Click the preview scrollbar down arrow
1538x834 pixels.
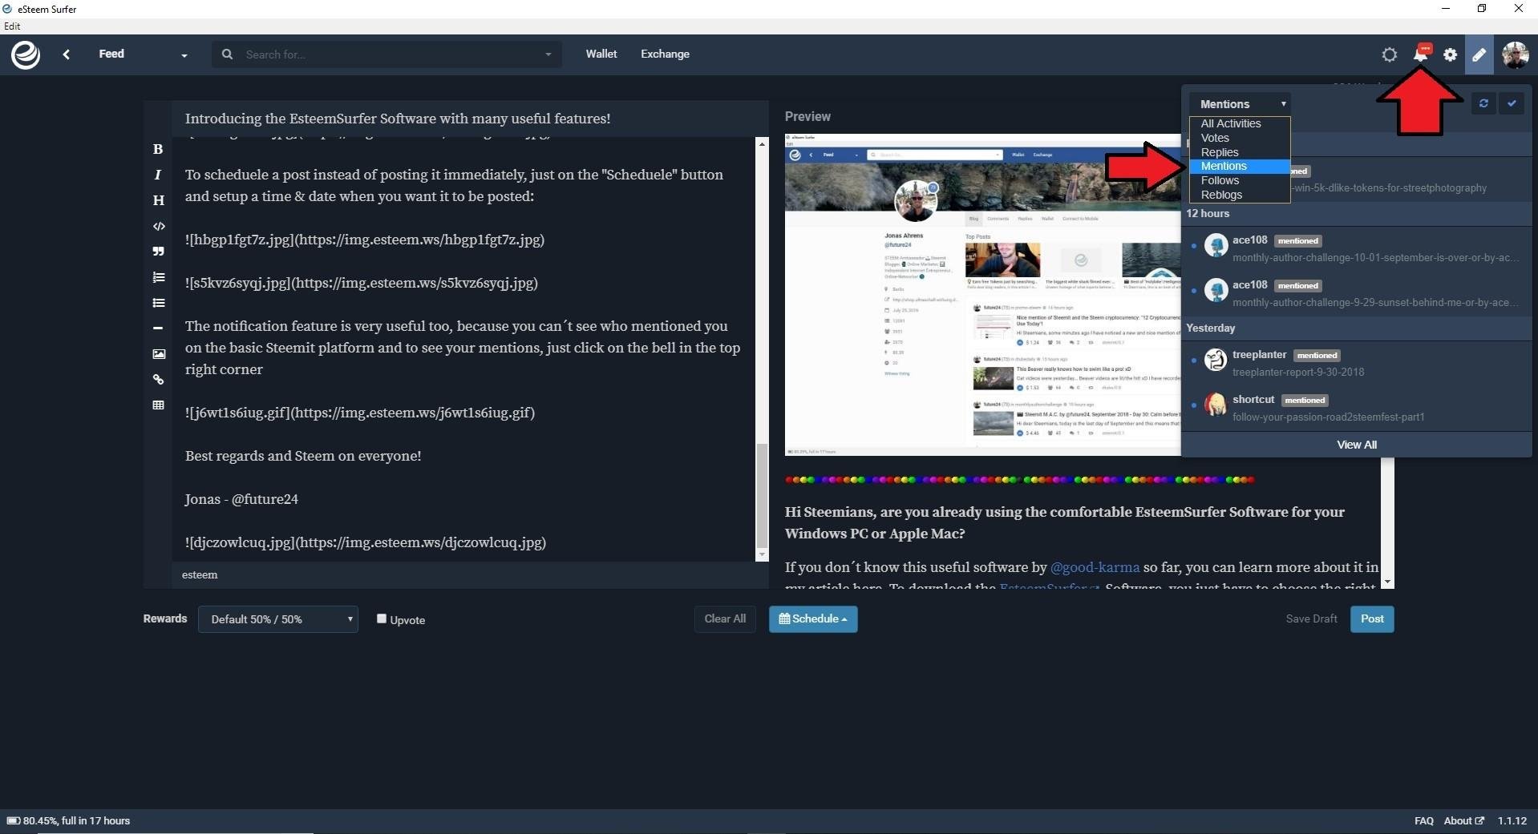click(1388, 582)
